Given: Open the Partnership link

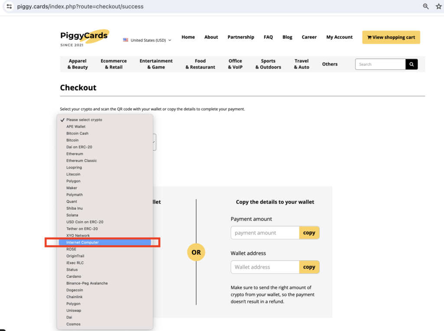Looking at the screenshot, I should pyautogui.click(x=241, y=37).
